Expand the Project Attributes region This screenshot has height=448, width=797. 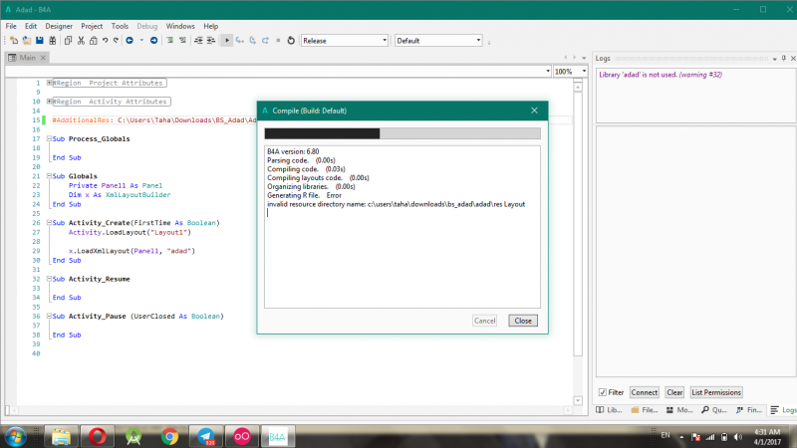pos(50,83)
